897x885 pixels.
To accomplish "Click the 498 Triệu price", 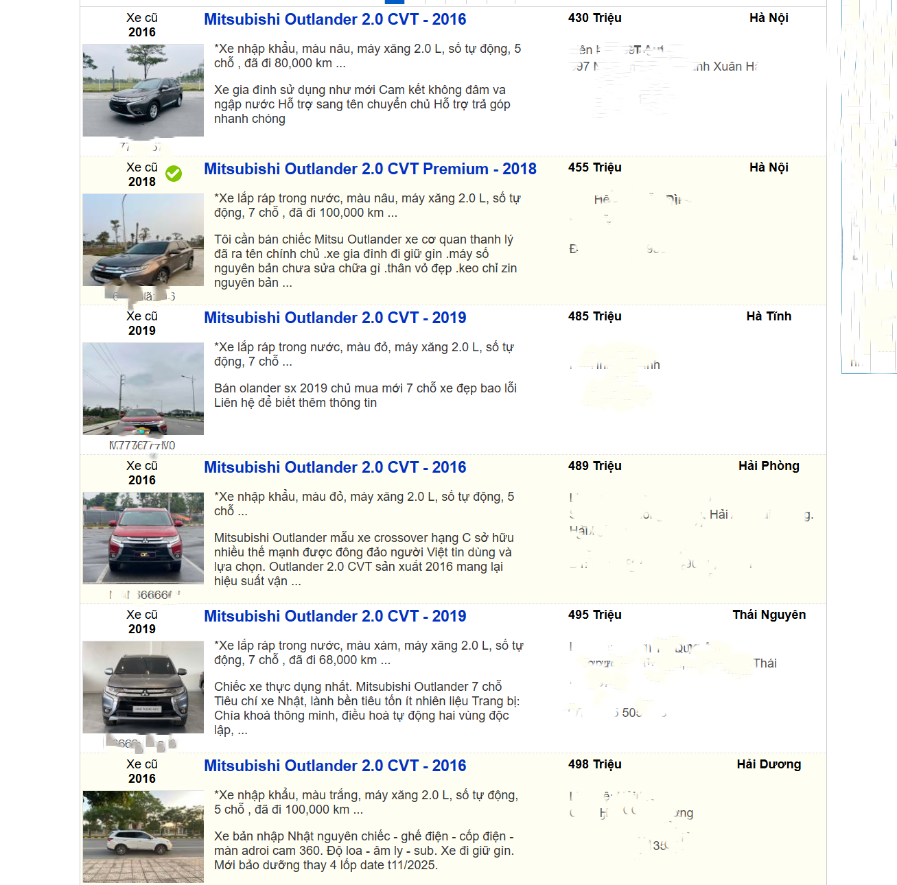I will point(594,764).
